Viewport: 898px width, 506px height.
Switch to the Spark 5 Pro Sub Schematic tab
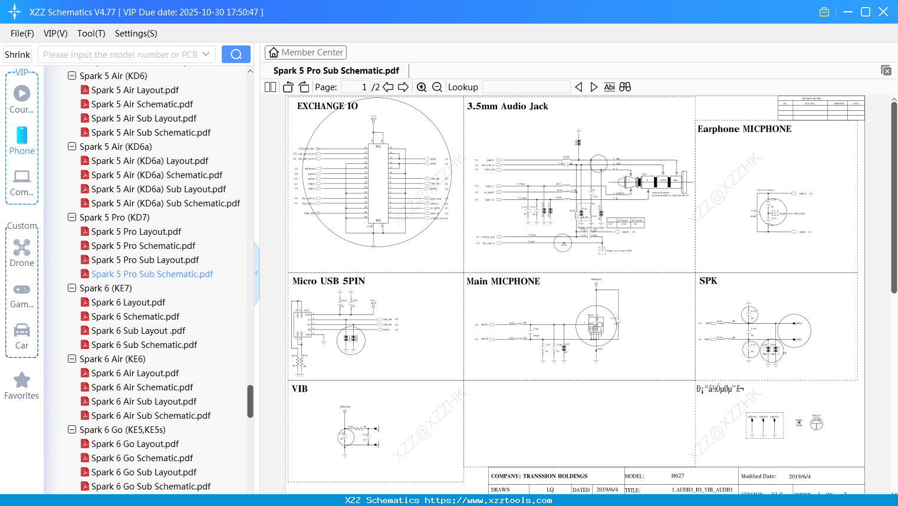tap(336, 70)
